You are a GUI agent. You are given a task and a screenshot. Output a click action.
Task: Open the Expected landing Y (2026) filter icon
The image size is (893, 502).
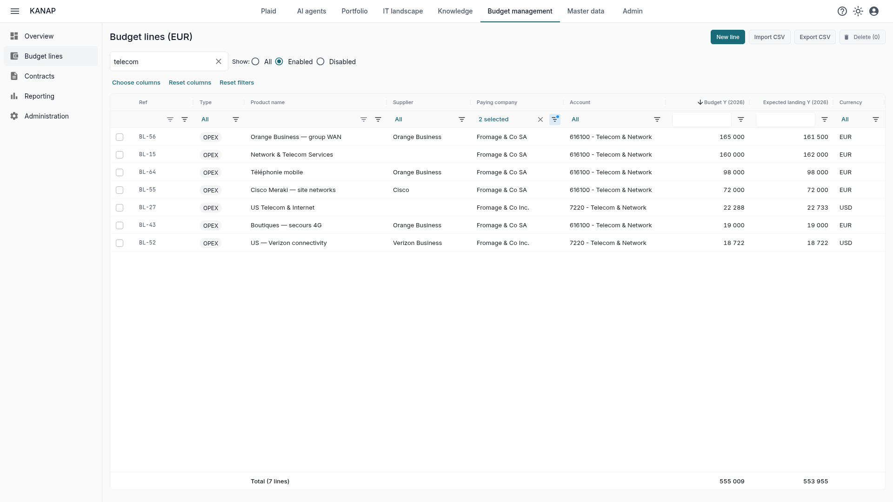pyautogui.click(x=825, y=119)
